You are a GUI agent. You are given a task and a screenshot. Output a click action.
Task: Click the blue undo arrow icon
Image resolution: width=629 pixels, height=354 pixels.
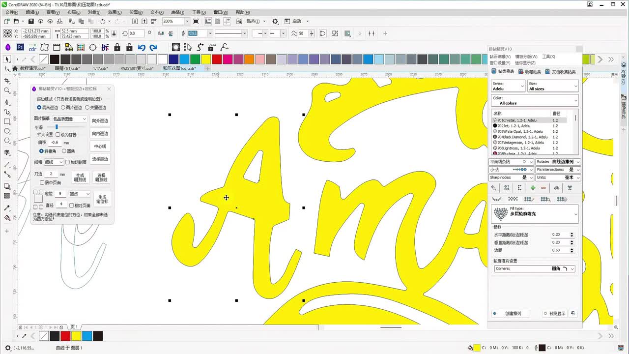(142, 47)
